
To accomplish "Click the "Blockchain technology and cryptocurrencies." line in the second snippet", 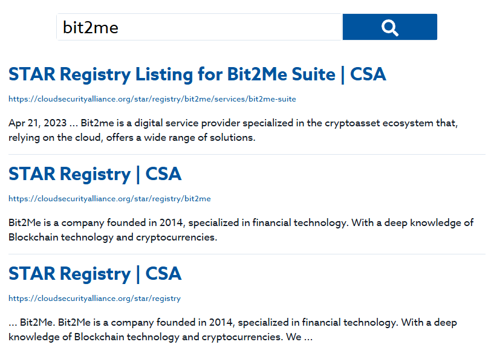I will coord(112,238).
